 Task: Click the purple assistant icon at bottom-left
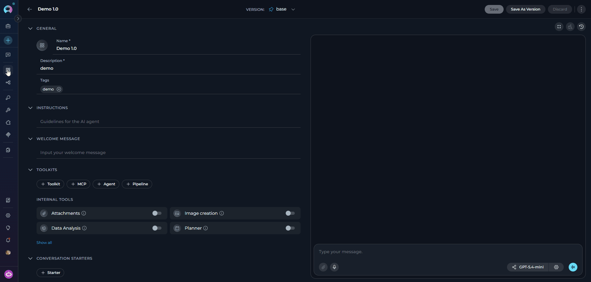(9, 274)
